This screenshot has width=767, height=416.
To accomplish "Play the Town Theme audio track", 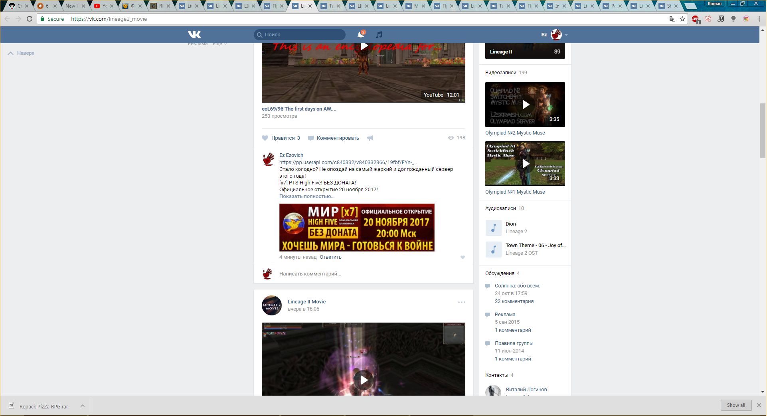I will pyautogui.click(x=493, y=249).
